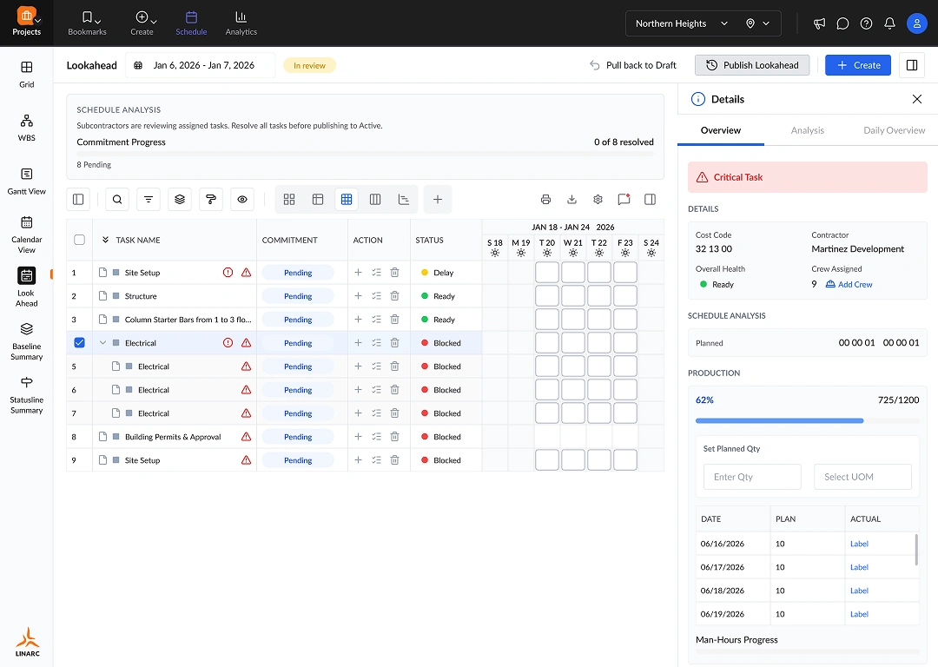Open Statusline Summary in sidebar
Screen dimensions: 938x667
[x=26, y=395]
